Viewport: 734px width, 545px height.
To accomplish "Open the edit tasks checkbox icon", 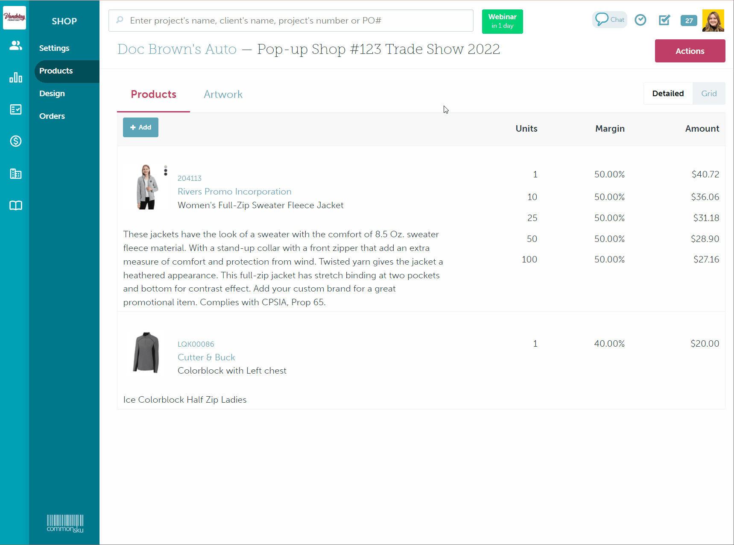I will point(664,20).
